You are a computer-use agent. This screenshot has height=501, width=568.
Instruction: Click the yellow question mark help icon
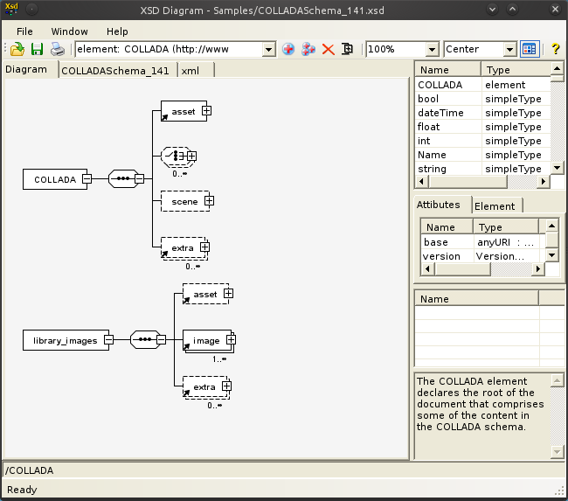click(555, 49)
